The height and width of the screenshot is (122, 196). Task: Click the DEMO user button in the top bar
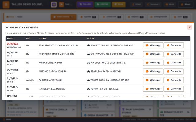[x=136, y=5]
